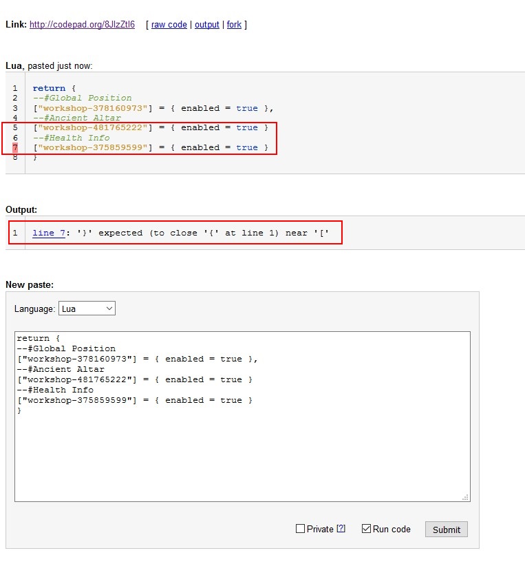Grab the text area's resize handle corner
525x575 pixels.
466,497
